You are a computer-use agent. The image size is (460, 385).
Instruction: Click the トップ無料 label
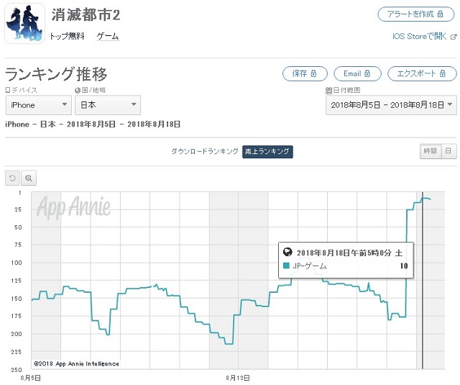[x=67, y=37]
